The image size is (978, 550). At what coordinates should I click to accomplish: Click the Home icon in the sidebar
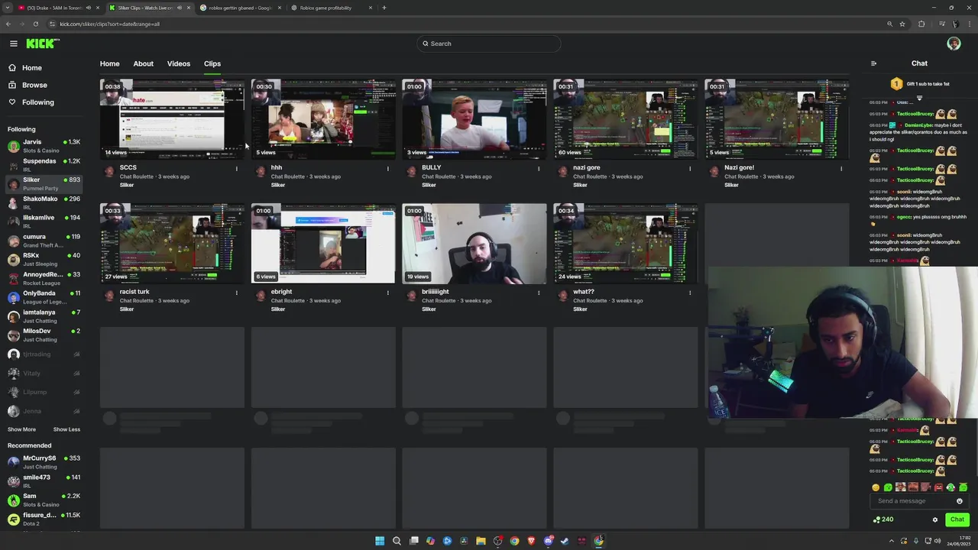12,68
